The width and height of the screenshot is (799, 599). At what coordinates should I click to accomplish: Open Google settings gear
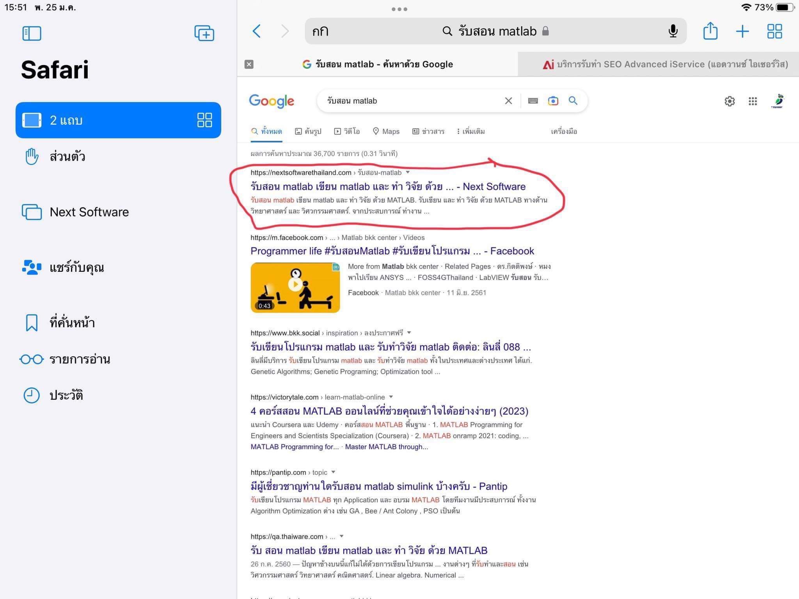coord(730,101)
